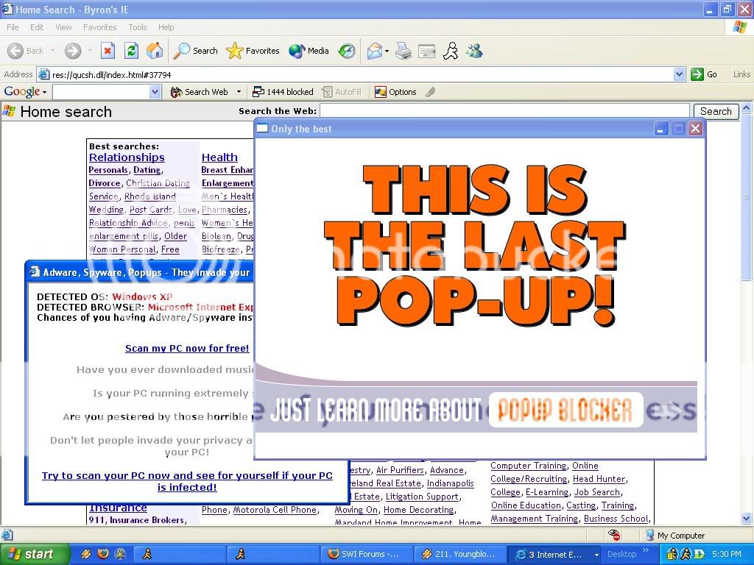The width and height of the screenshot is (754, 565).
Task: Open the Christian Dating link
Action: coord(158,183)
